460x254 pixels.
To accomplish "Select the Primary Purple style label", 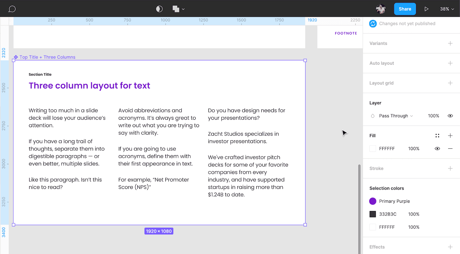I will tap(394, 201).
